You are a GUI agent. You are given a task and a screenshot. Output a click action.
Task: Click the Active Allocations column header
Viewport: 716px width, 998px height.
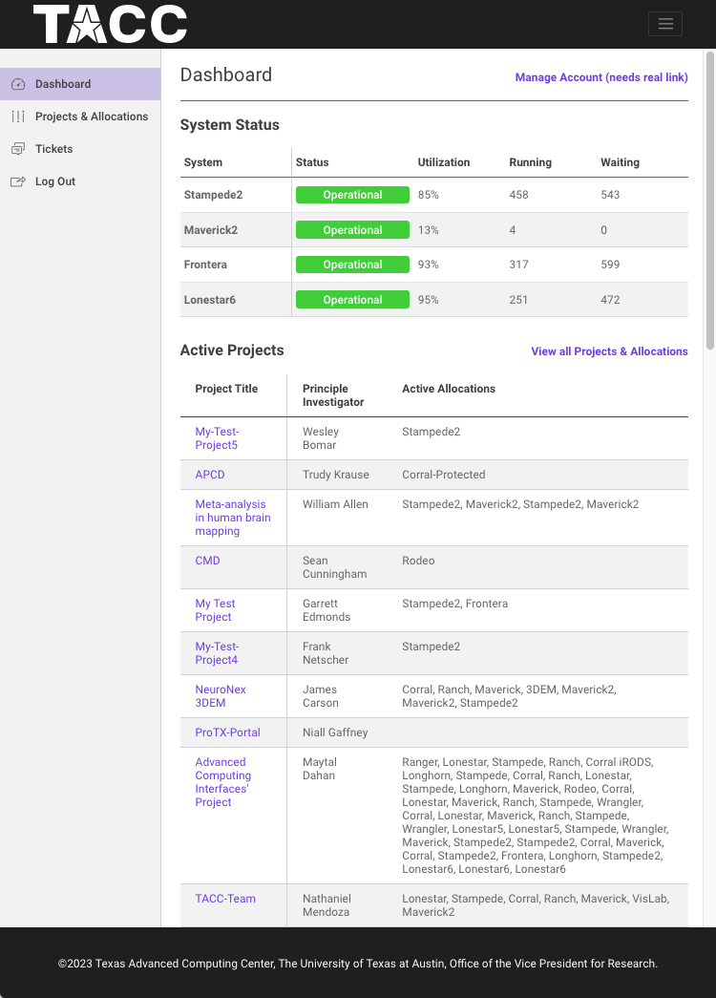(449, 389)
